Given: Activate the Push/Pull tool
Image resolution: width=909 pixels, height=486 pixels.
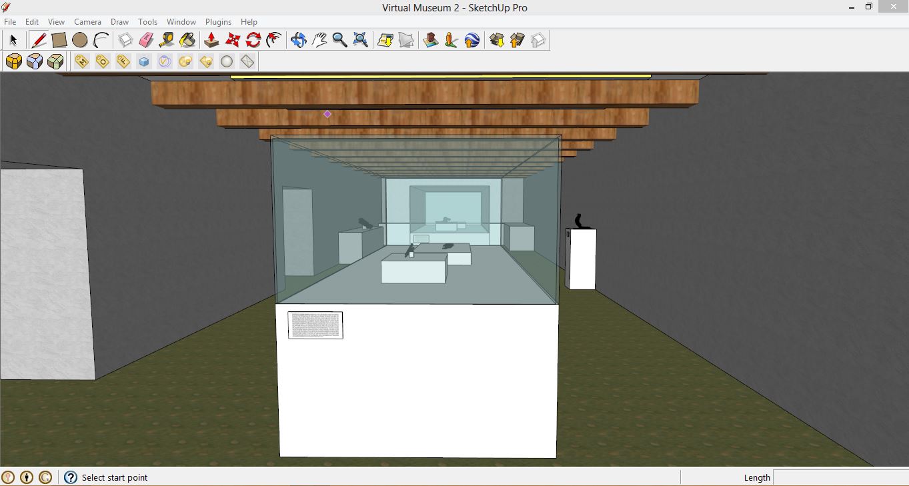Looking at the screenshot, I should click(x=211, y=41).
